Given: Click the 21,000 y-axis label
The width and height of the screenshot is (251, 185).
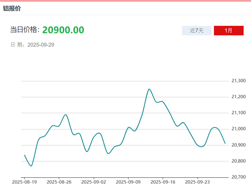Looking at the screenshot, I should click(x=238, y=129).
